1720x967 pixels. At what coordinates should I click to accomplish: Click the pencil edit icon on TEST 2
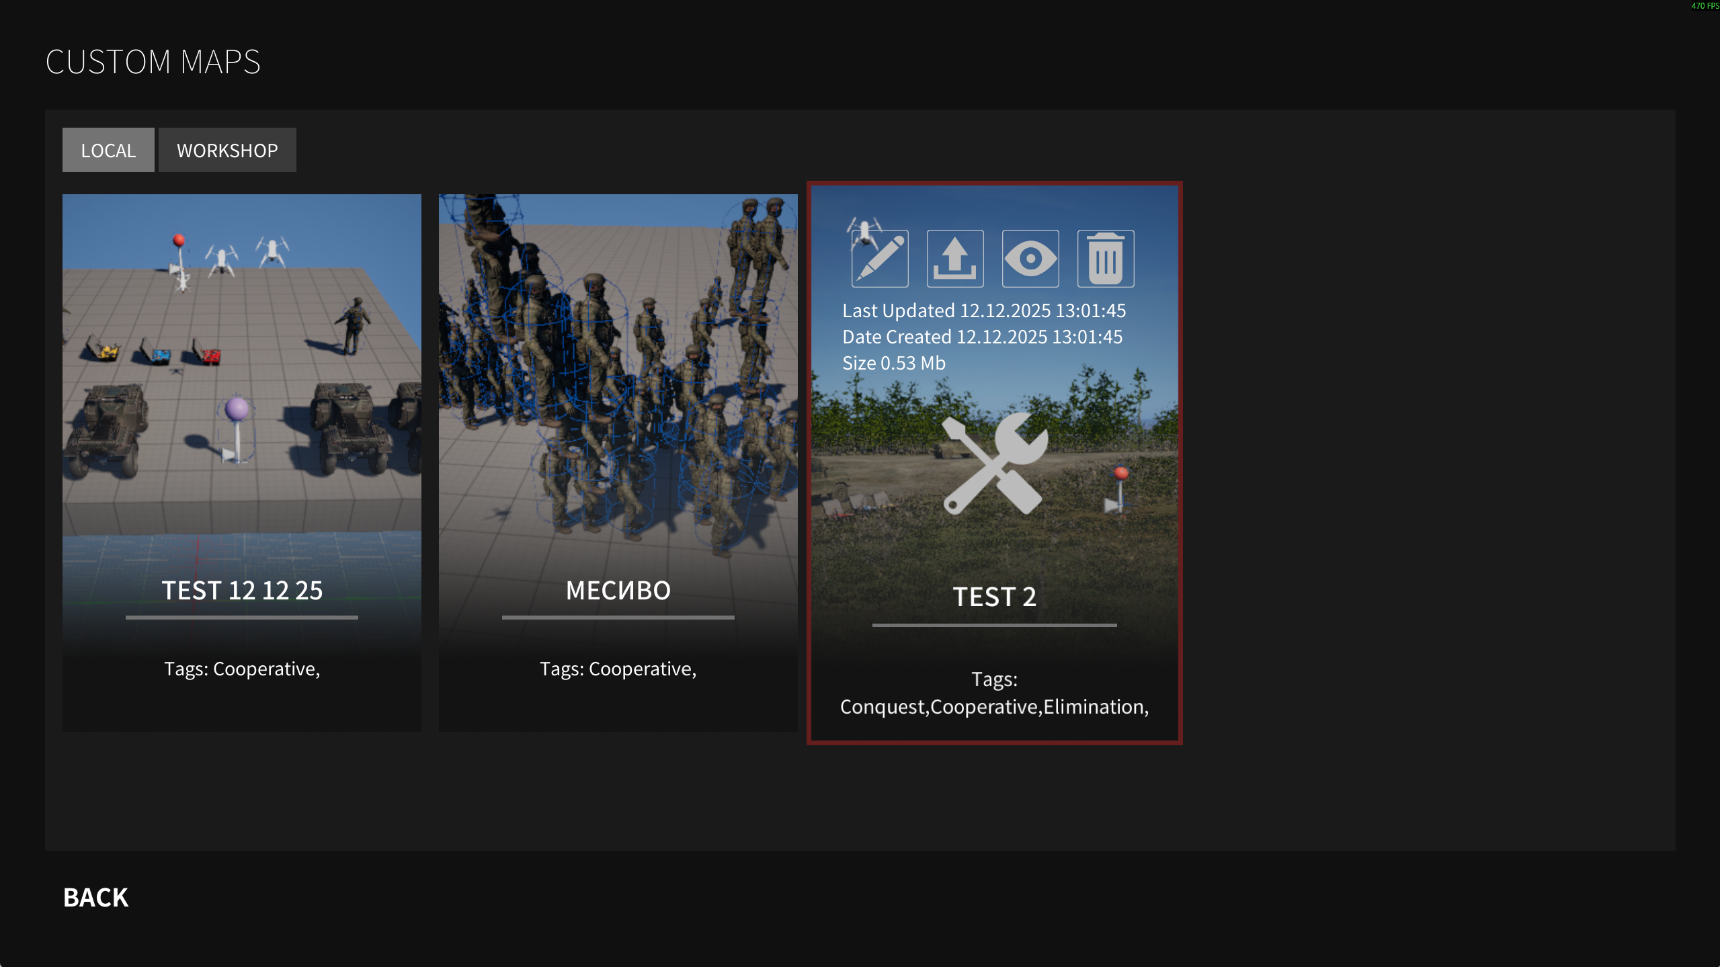click(880, 259)
